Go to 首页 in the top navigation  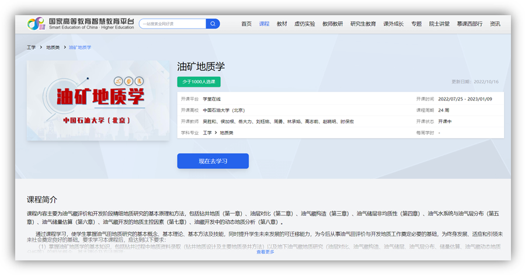tap(246, 24)
